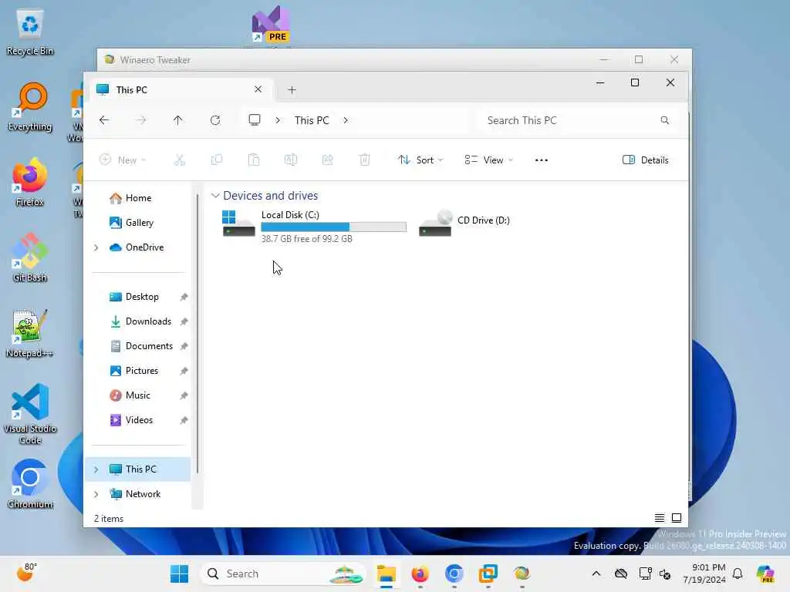
Task: Go back with the Back arrow
Action: 104,120
